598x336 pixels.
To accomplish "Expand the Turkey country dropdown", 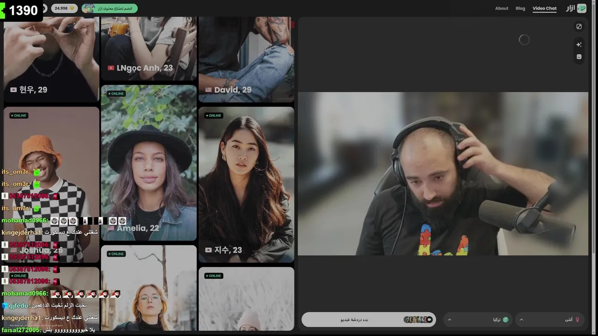I will click(x=477, y=320).
